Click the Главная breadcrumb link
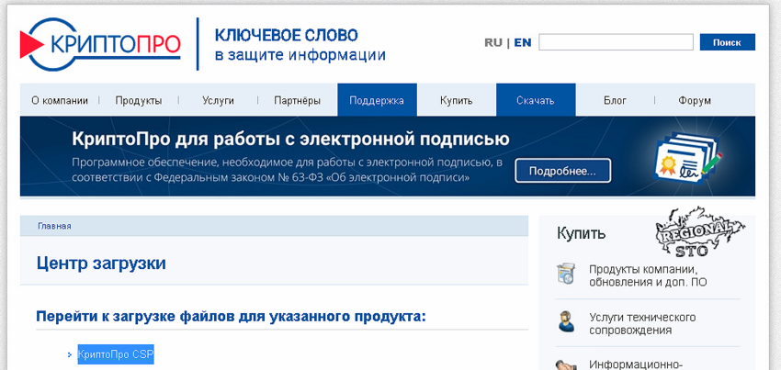 click(x=54, y=226)
